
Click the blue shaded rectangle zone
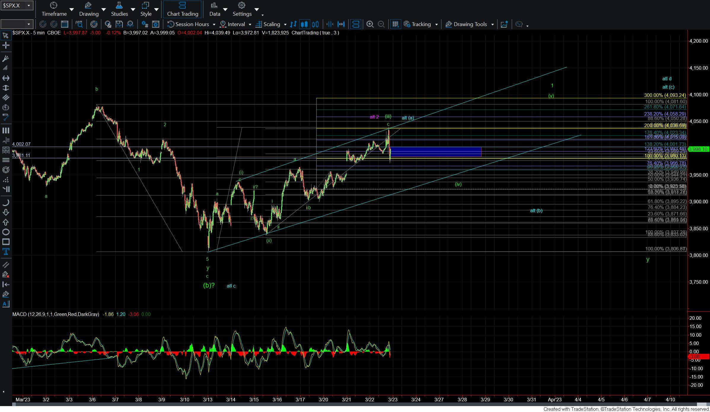pos(436,152)
